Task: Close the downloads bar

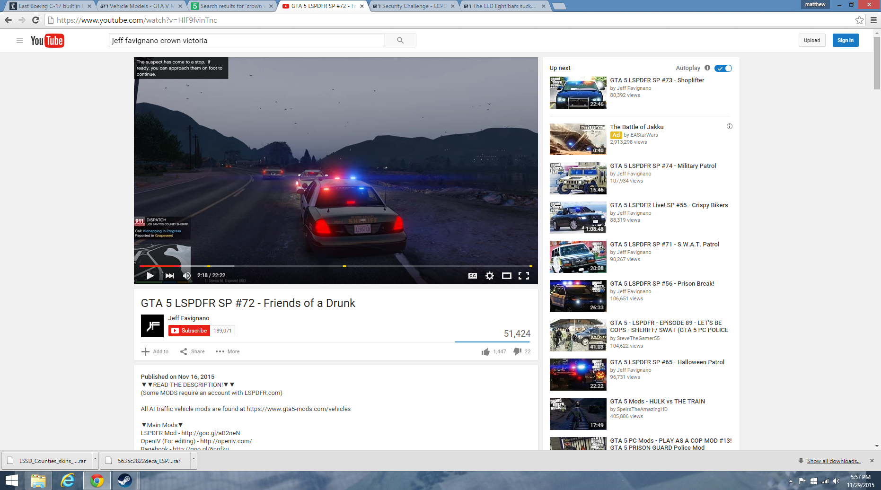Action: pos(872,461)
